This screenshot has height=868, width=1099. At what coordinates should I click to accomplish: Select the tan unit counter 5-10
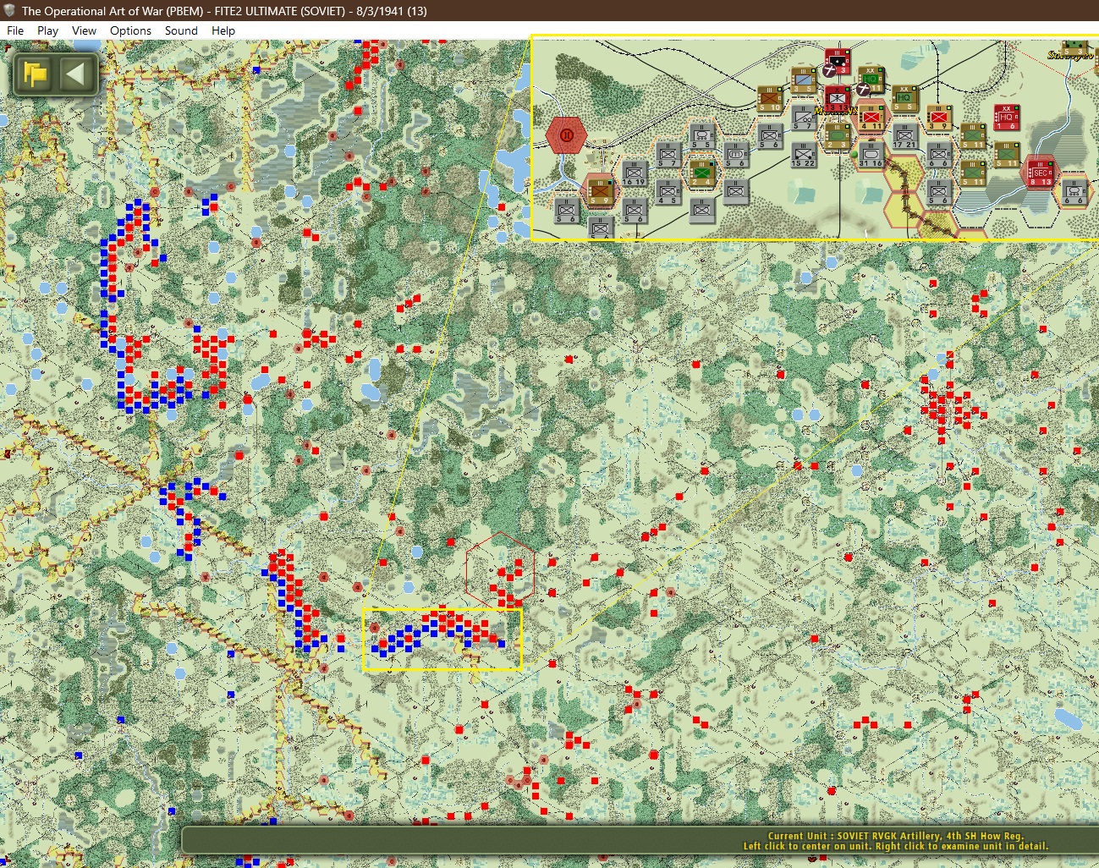(x=770, y=99)
